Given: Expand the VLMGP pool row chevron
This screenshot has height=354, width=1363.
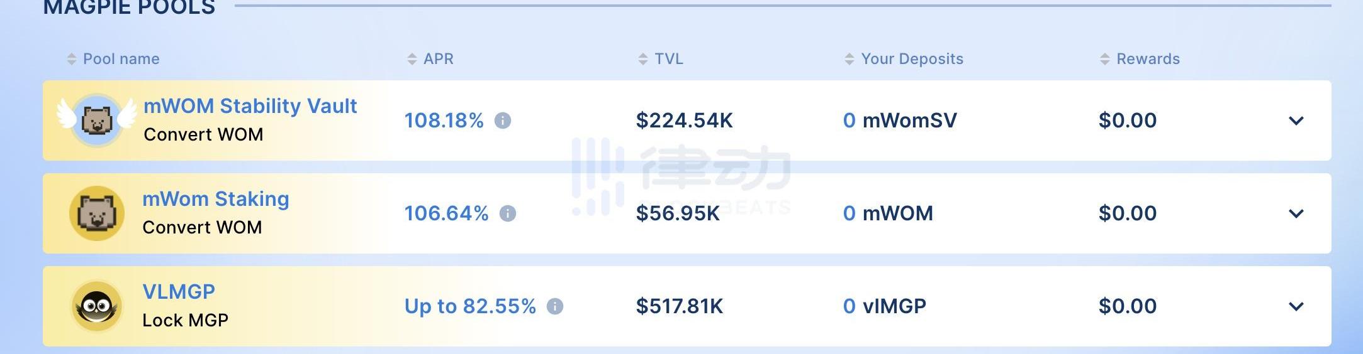Looking at the screenshot, I should pos(1296,306).
